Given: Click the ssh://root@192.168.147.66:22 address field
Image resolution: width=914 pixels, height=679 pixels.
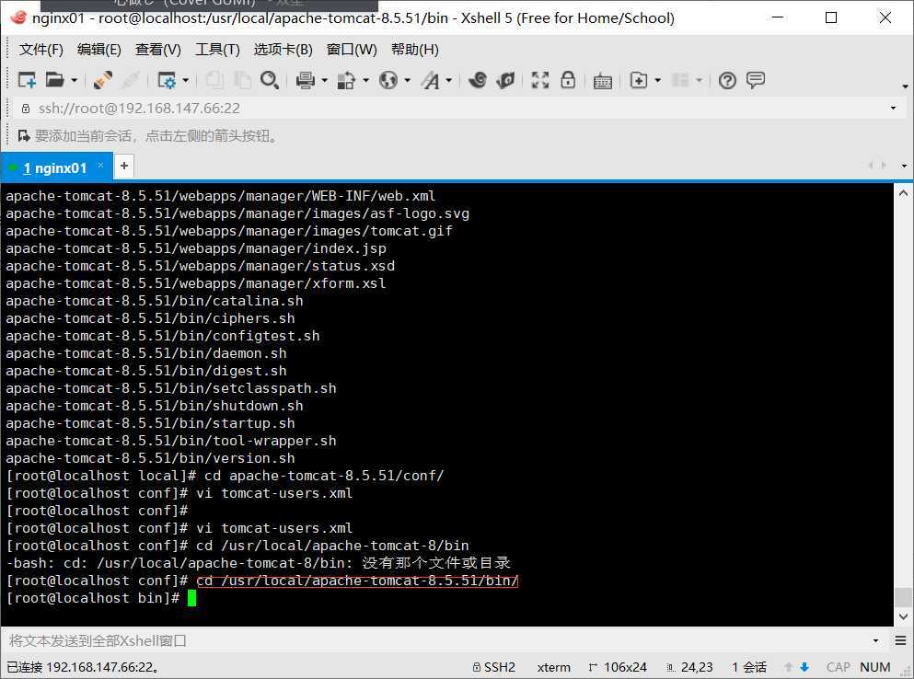Looking at the screenshot, I should (x=455, y=109).
